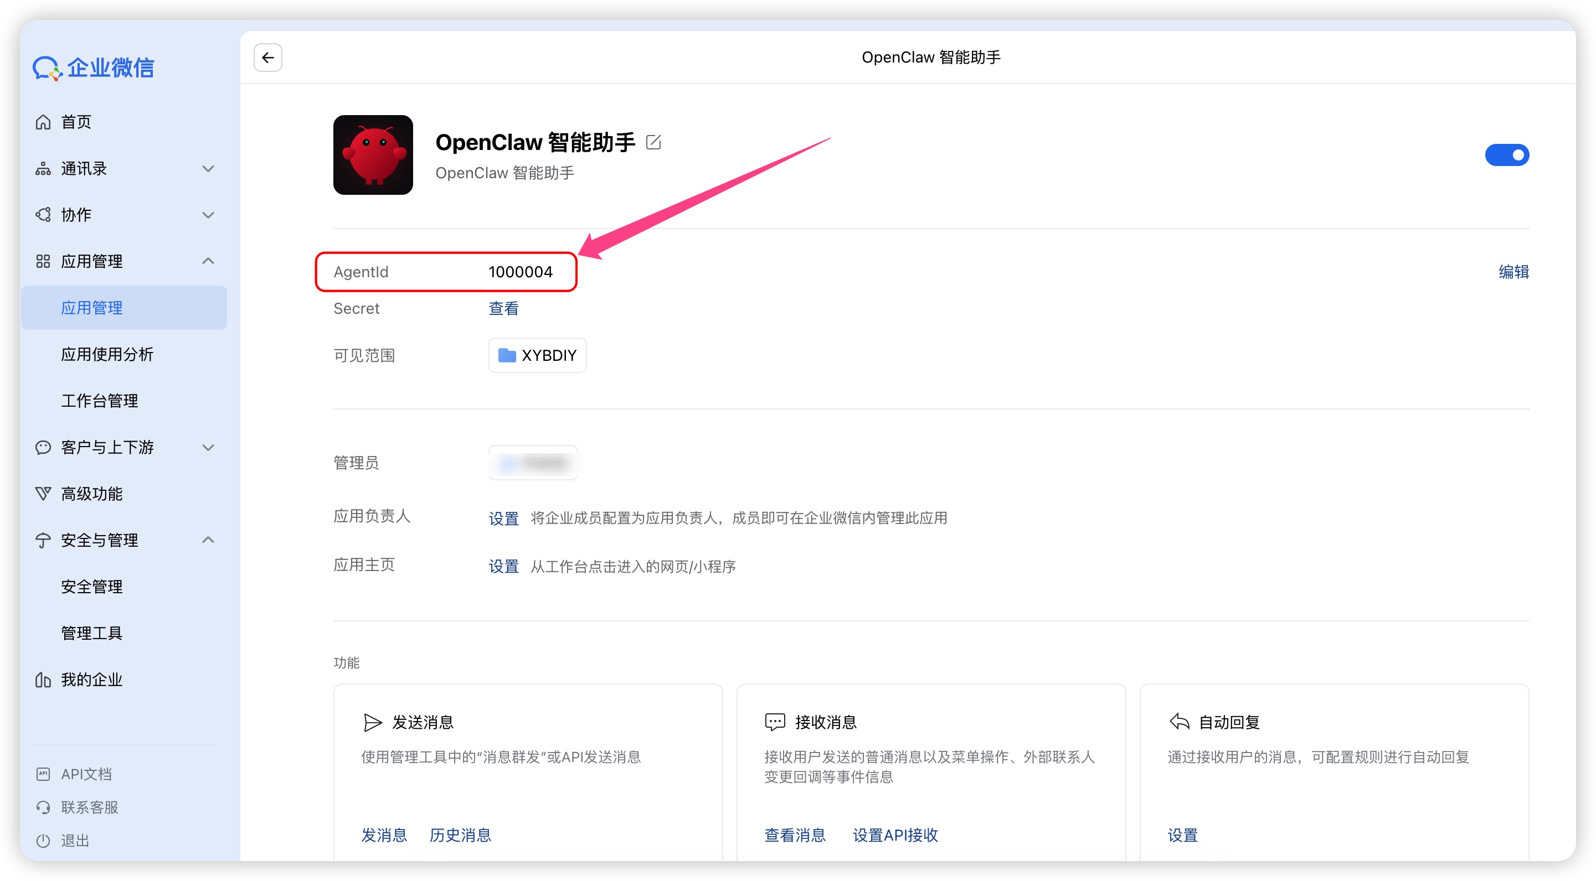The image size is (1596, 881).
Task: Click the 退出 power icon
Action: 43,840
